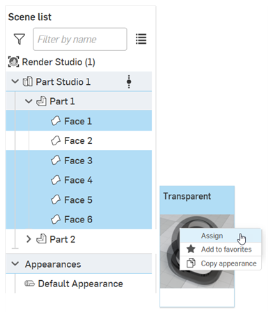Collapse the Appearances section
The width and height of the screenshot is (273, 317).
point(15,263)
